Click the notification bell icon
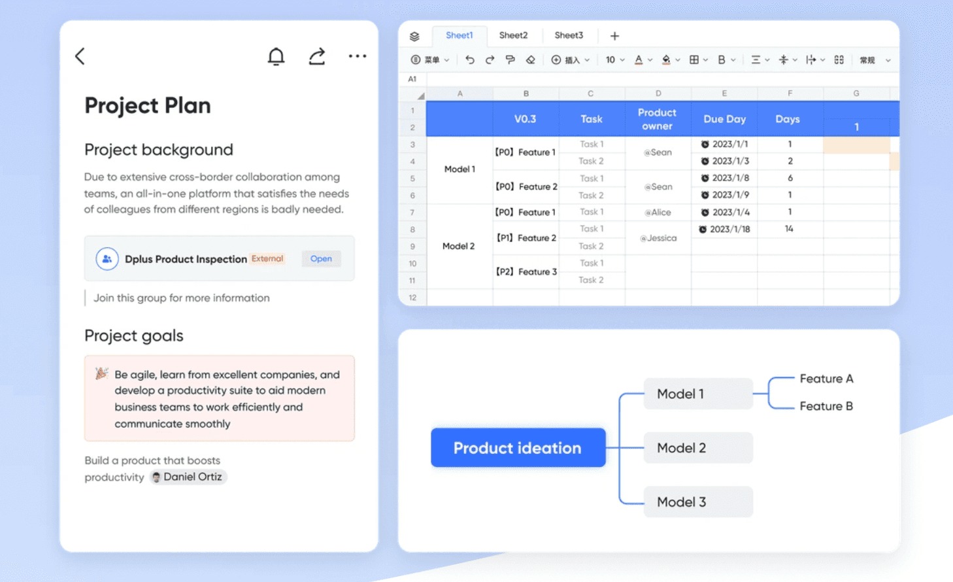The width and height of the screenshot is (953, 582). [x=276, y=57]
